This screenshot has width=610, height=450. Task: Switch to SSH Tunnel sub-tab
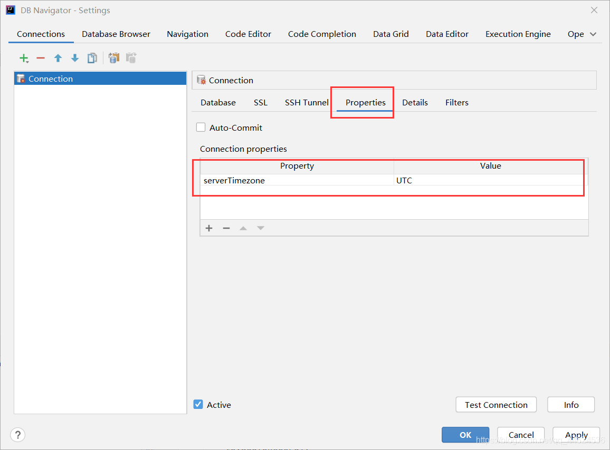(307, 103)
